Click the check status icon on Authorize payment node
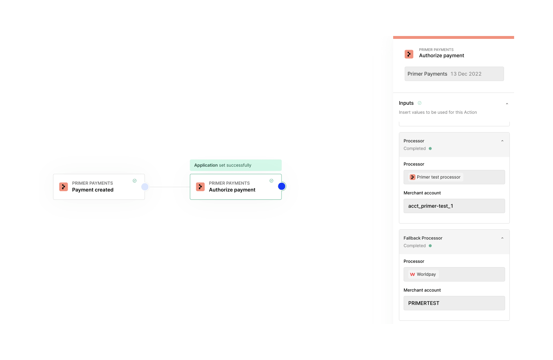This screenshot has height=360, width=553. point(271,181)
